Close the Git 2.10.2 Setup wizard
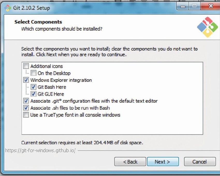 (211, 6)
